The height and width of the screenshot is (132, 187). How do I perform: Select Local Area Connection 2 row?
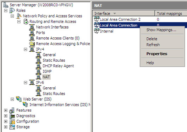(140, 19)
